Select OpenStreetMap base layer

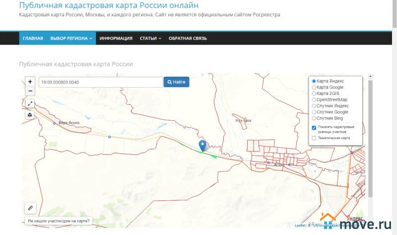click(314, 100)
